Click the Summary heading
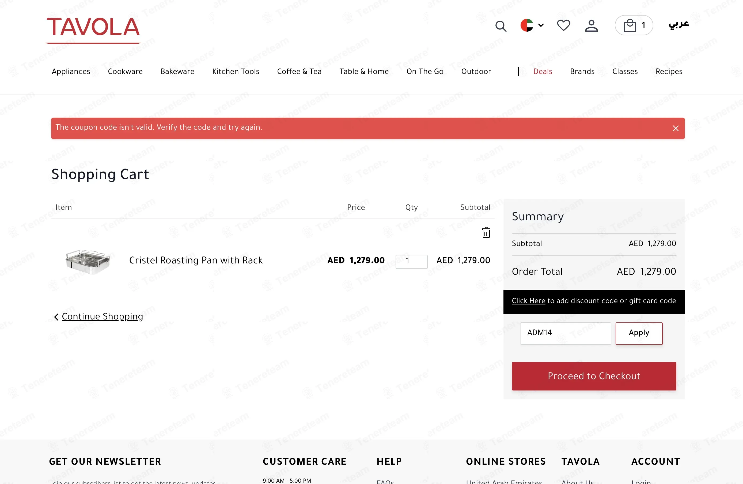Screen dimensions: 743x484 click(538, 216)
